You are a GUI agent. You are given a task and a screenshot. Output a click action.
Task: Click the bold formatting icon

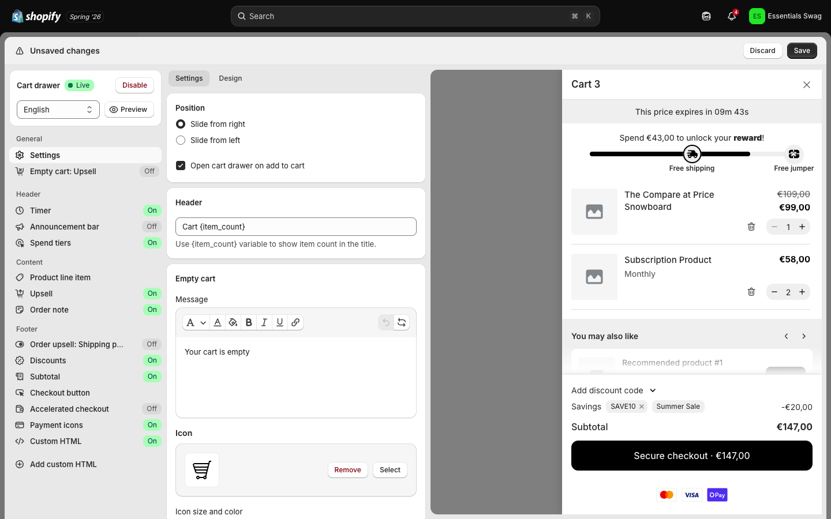tap(249, 322)
